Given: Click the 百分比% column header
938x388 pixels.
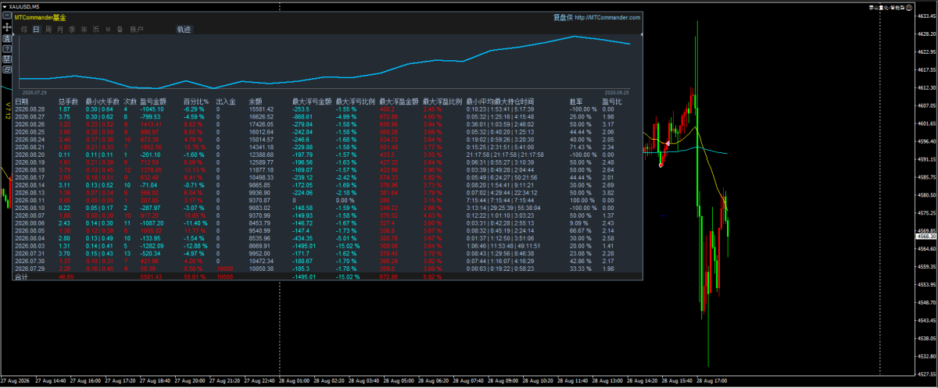Looking at the screenshot, I should coord(195,101).
